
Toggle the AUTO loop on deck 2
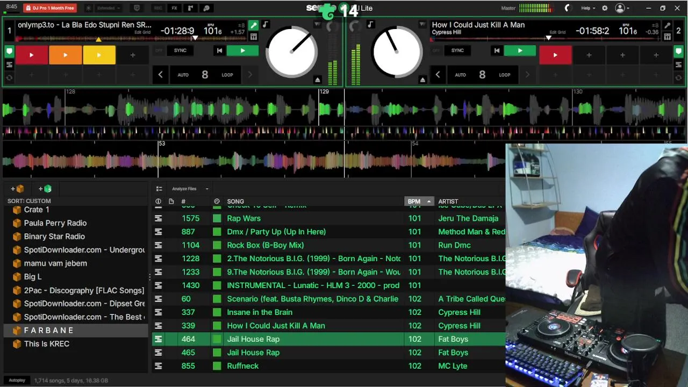pyautogui.click(x=460, y=75)
